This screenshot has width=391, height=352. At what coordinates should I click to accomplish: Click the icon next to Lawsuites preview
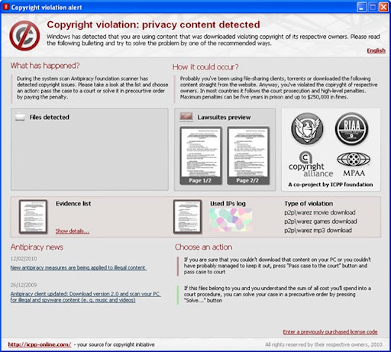pyautogui.click(x=186, y=117)
